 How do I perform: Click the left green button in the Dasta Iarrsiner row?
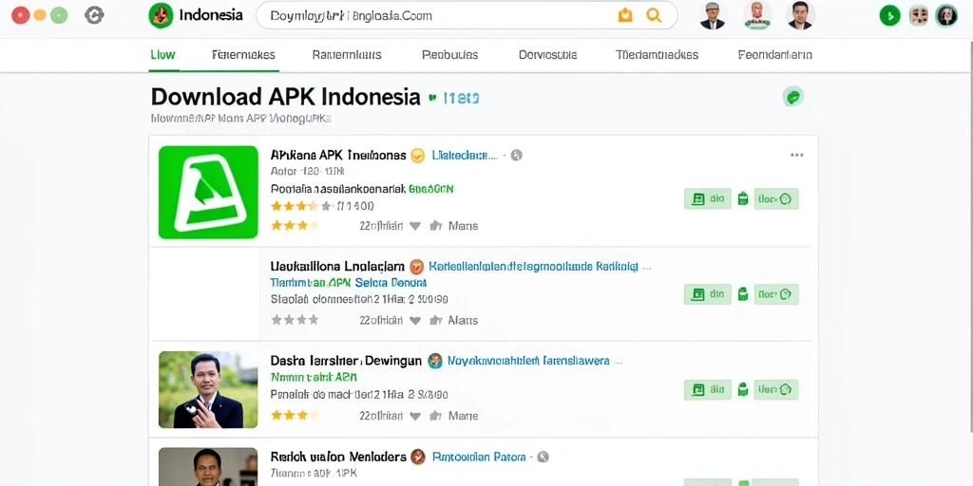coord(707,389)
